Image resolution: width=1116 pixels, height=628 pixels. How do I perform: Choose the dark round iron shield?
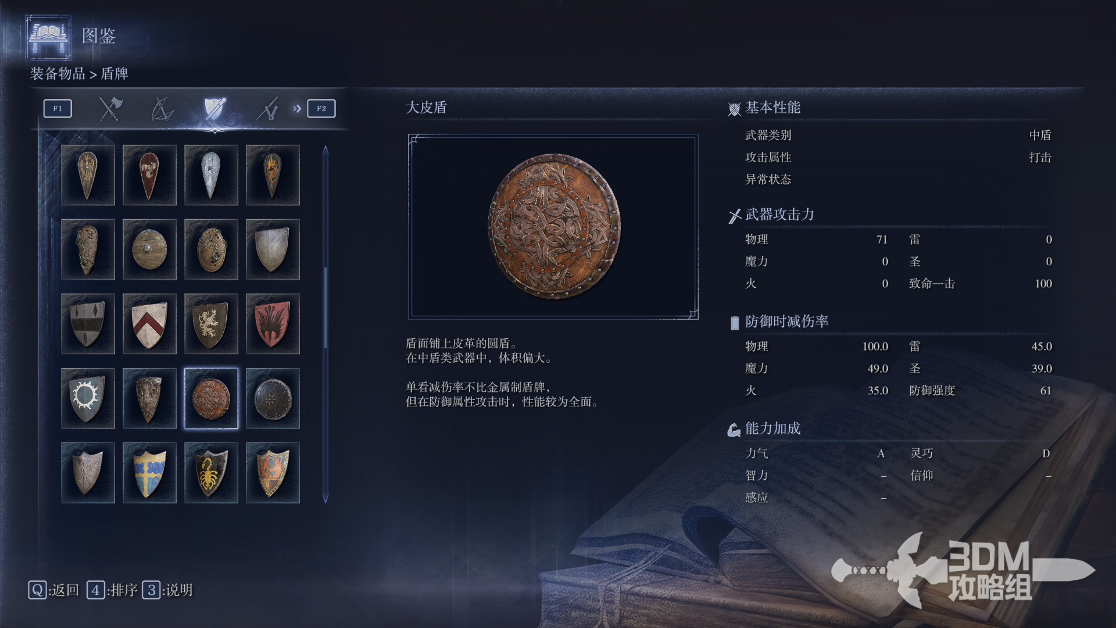tap(273, 398)
